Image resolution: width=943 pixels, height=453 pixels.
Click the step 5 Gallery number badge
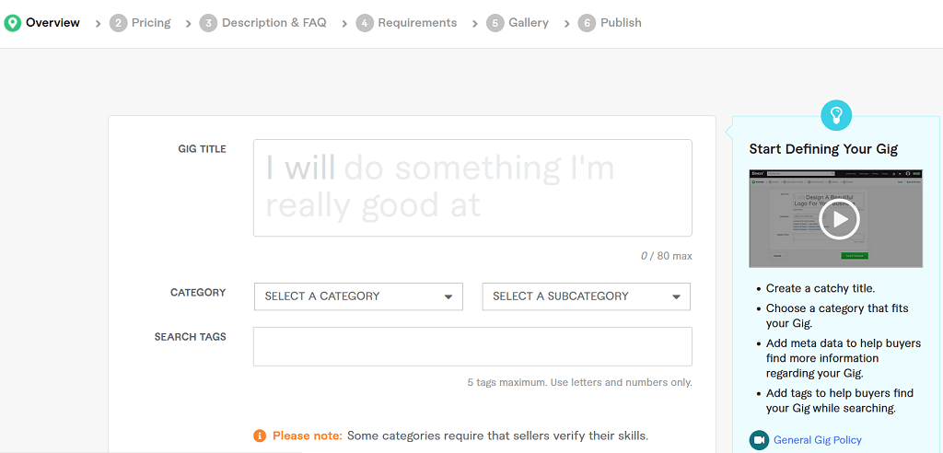pos(495,23)
